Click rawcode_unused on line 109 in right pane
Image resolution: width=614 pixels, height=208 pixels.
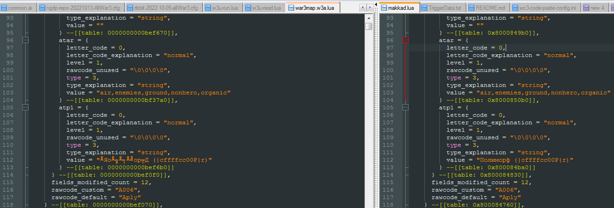coord(498,137)
